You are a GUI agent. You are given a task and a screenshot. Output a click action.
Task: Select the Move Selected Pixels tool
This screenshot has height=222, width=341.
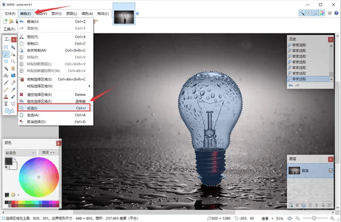pyautogui.click(x=13, y=47)
